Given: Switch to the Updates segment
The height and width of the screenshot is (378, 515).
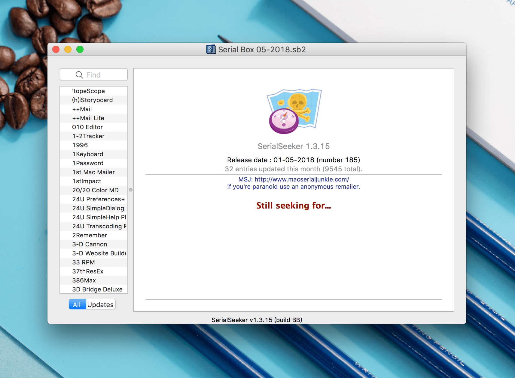Looking at the screenshot, I should (x=101, y=304).
